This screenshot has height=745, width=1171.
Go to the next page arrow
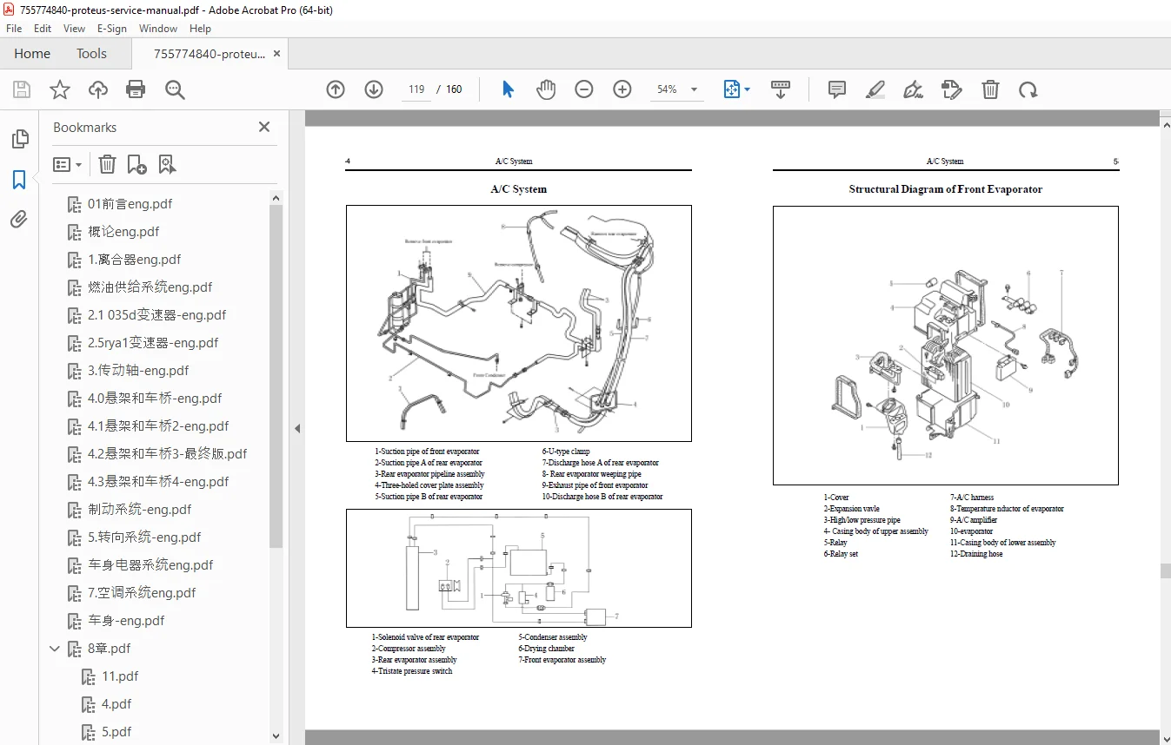point(374,89)
